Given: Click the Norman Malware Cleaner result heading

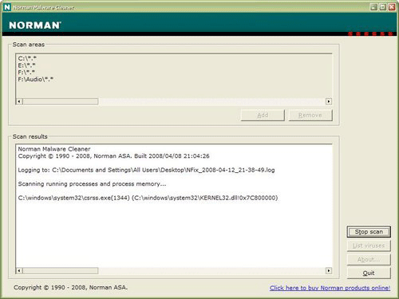Looking at the screenshot, I should point(54,149).
